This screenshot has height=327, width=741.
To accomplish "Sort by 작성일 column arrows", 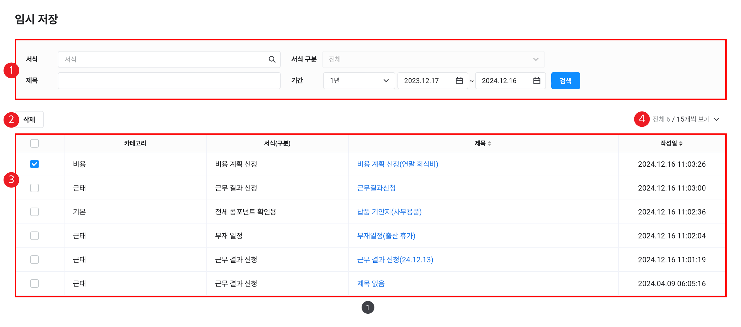I will point(680,143).
